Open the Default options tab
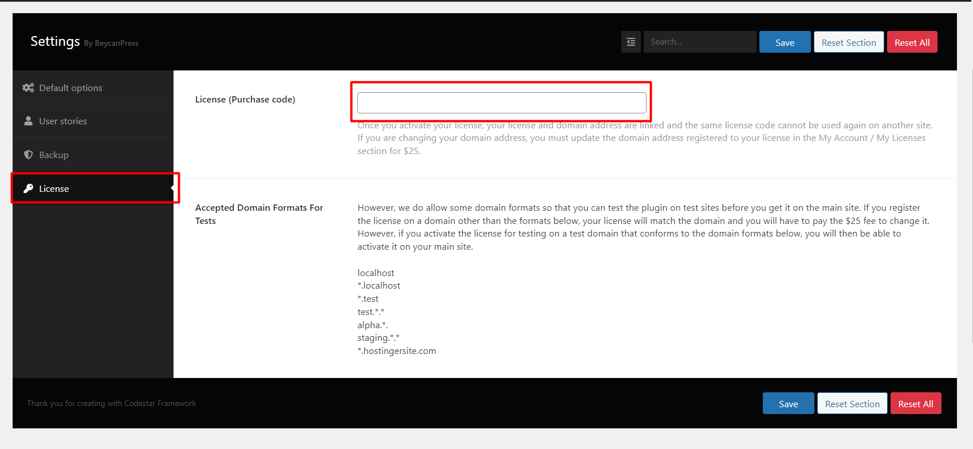Viewport: 973px width, 449px height. click(x=70, y=88)
